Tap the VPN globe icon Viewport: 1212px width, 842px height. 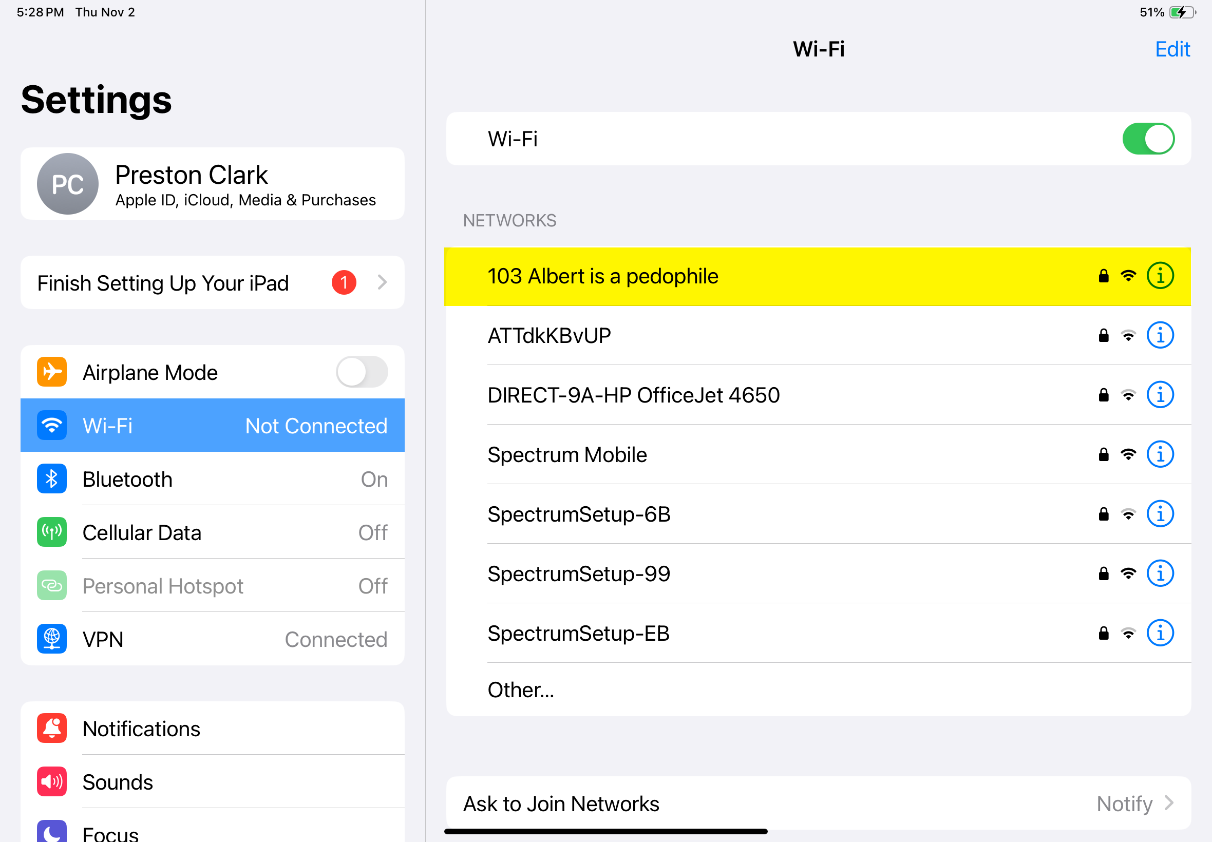52,639
